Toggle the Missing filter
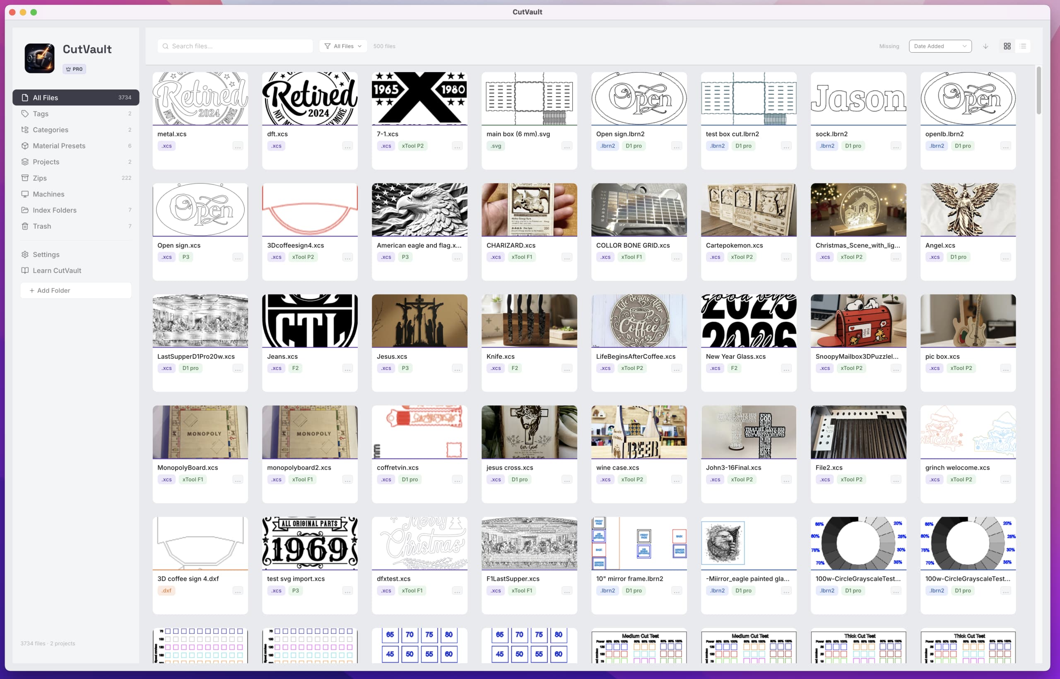 [889, 46]
